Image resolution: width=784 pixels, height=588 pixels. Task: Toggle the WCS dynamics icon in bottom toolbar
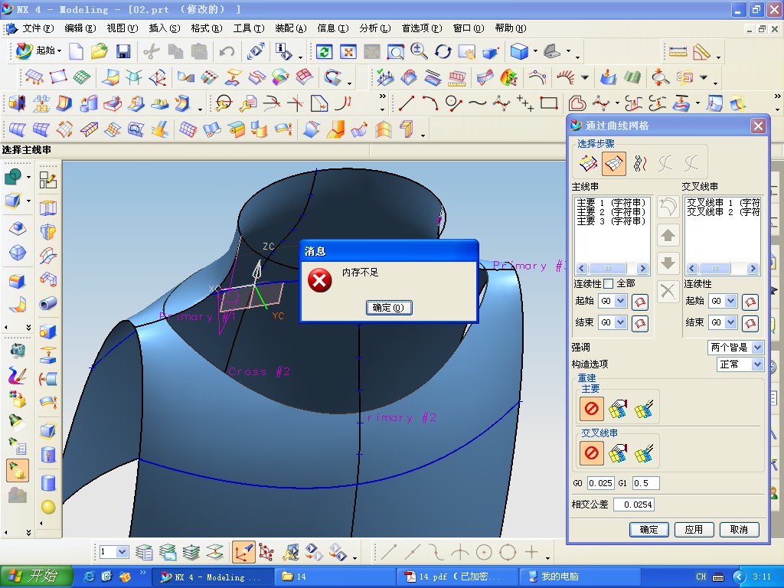click(243, 553)
